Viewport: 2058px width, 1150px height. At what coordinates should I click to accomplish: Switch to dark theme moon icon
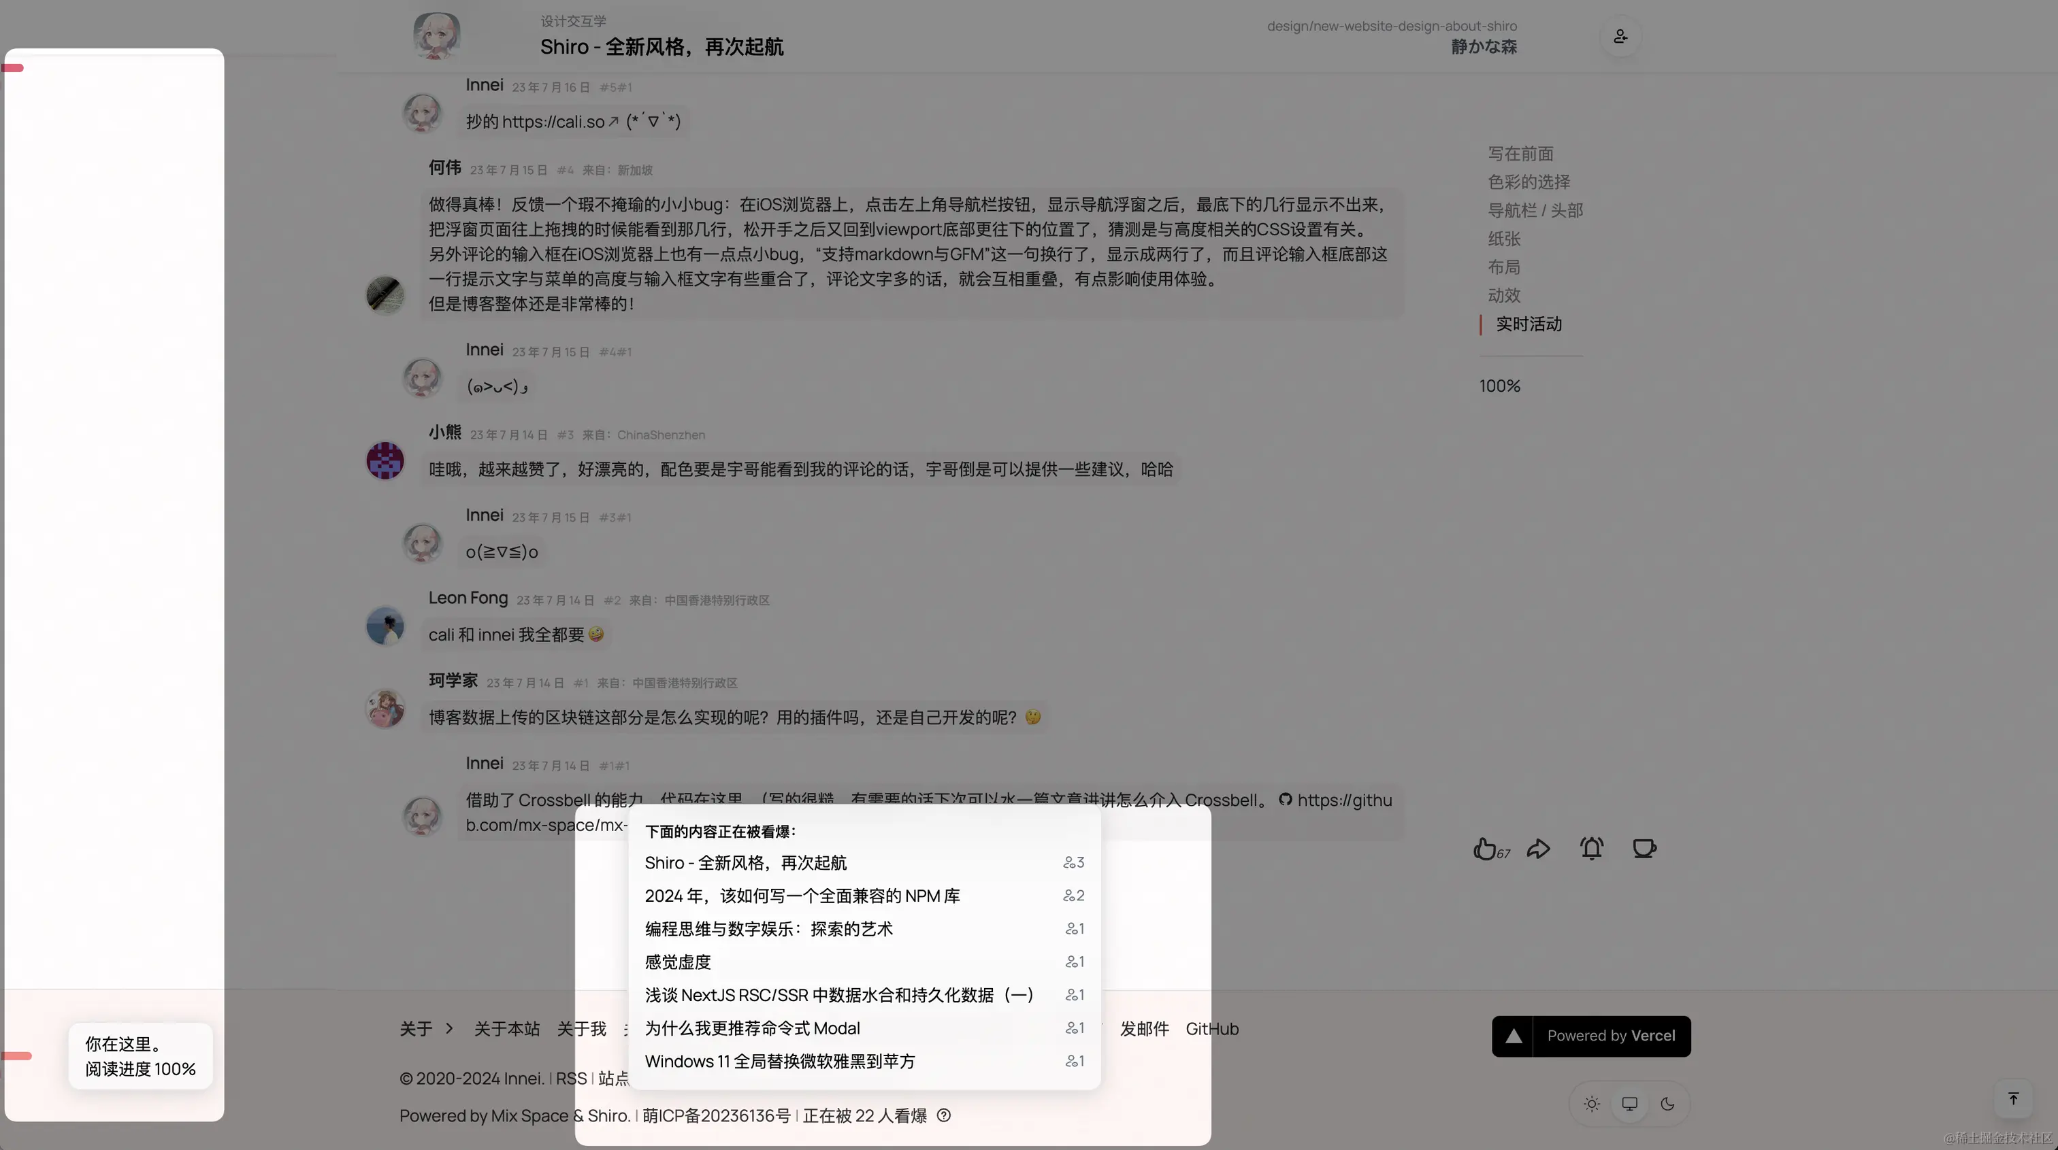(1667, 1104)
